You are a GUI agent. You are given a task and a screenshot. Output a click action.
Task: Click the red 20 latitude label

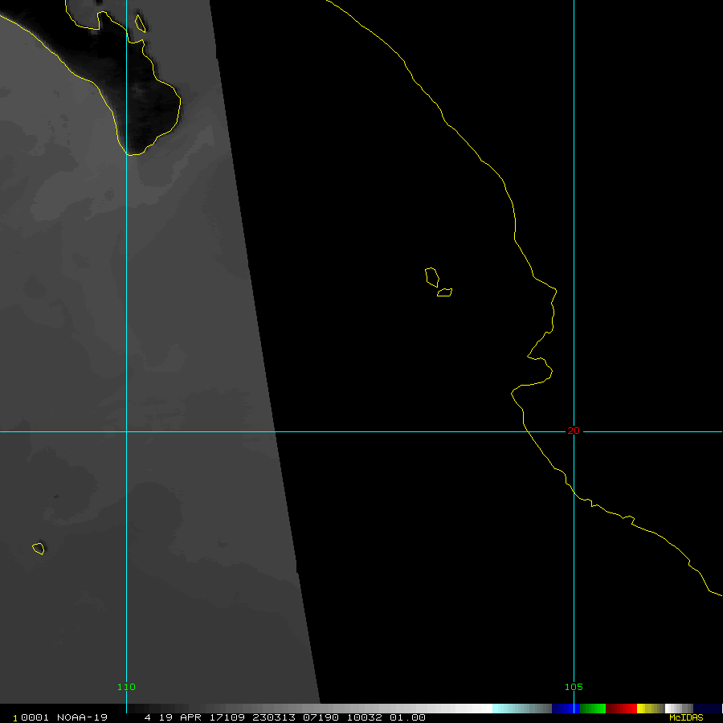(573, 431)
